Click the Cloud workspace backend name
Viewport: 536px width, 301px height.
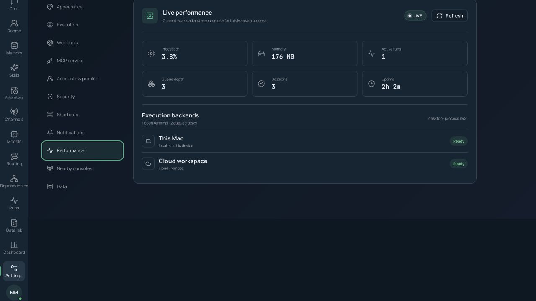coord(183,161)
